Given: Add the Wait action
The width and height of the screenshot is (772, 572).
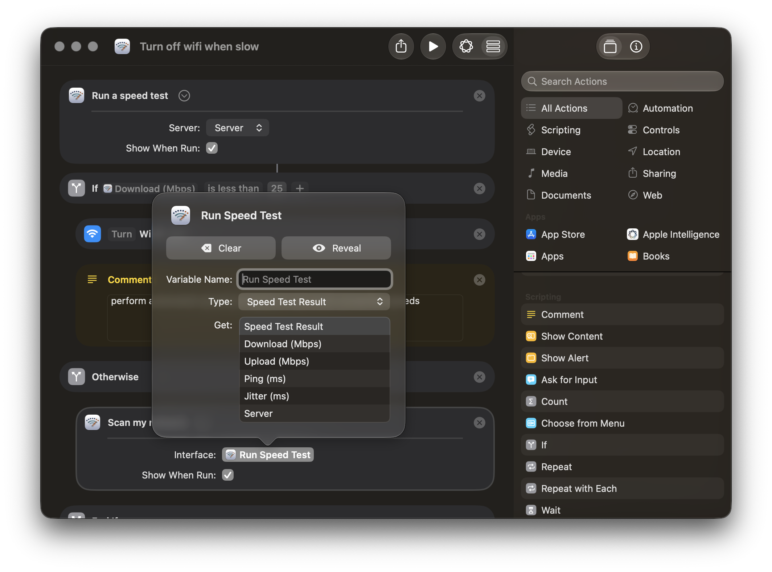Looking at the screenshot, I should pos(622,510).
